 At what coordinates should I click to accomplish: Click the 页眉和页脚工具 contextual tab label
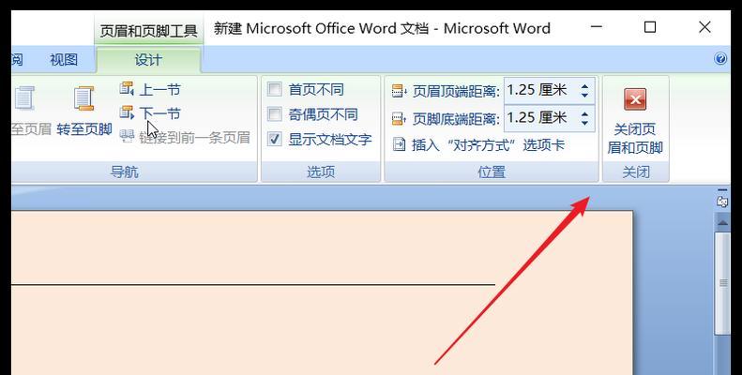pos(148,31)
